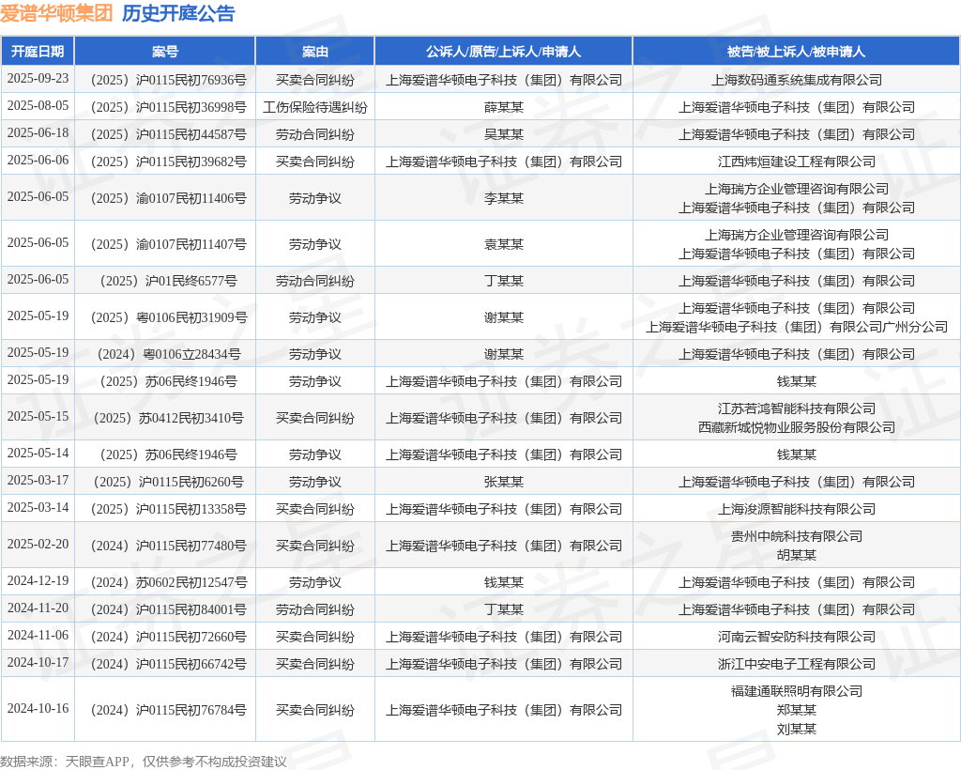The height and width of the screenshot is (770, 961).
Task: Click defendant 上海数码通系统集成有限公司
Action: pyautogui.click(x=796, y=81)
